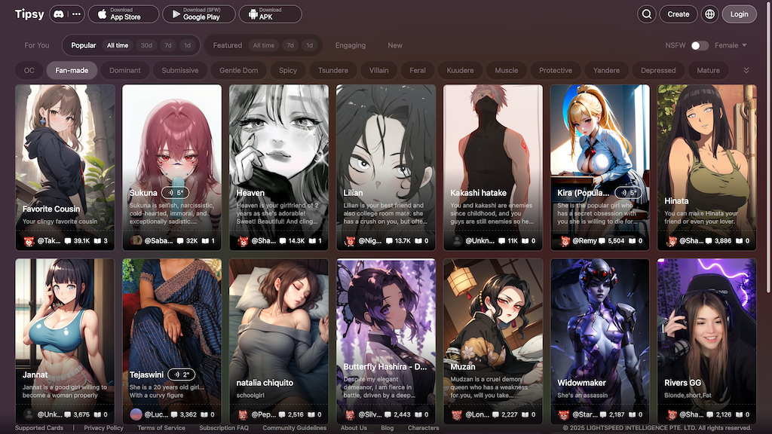Switch to the For You tab
Screen dimensions: 772x434
(x=37, y=45)
